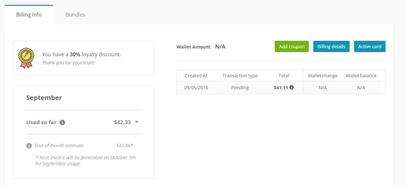This screenshot has height=187, width=405.
Task: Click info icon beside Used so far
Action: pos(63,123)
